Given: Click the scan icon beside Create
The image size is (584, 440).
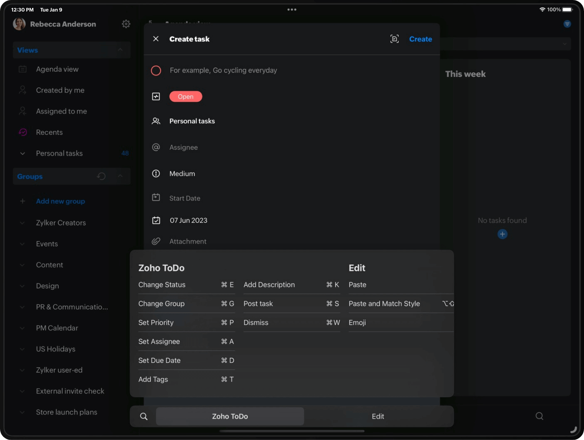Looking at the screenshot, I should (394, 39).
